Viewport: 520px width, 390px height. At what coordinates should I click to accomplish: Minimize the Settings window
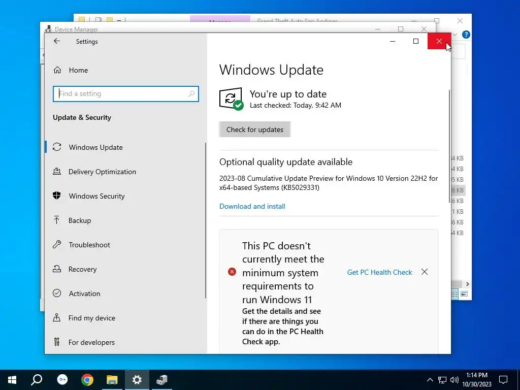point(393,41)
